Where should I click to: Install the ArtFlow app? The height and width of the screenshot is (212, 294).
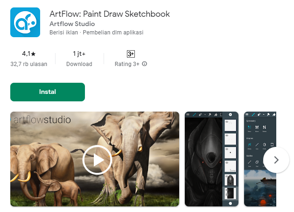pos(48,92)
